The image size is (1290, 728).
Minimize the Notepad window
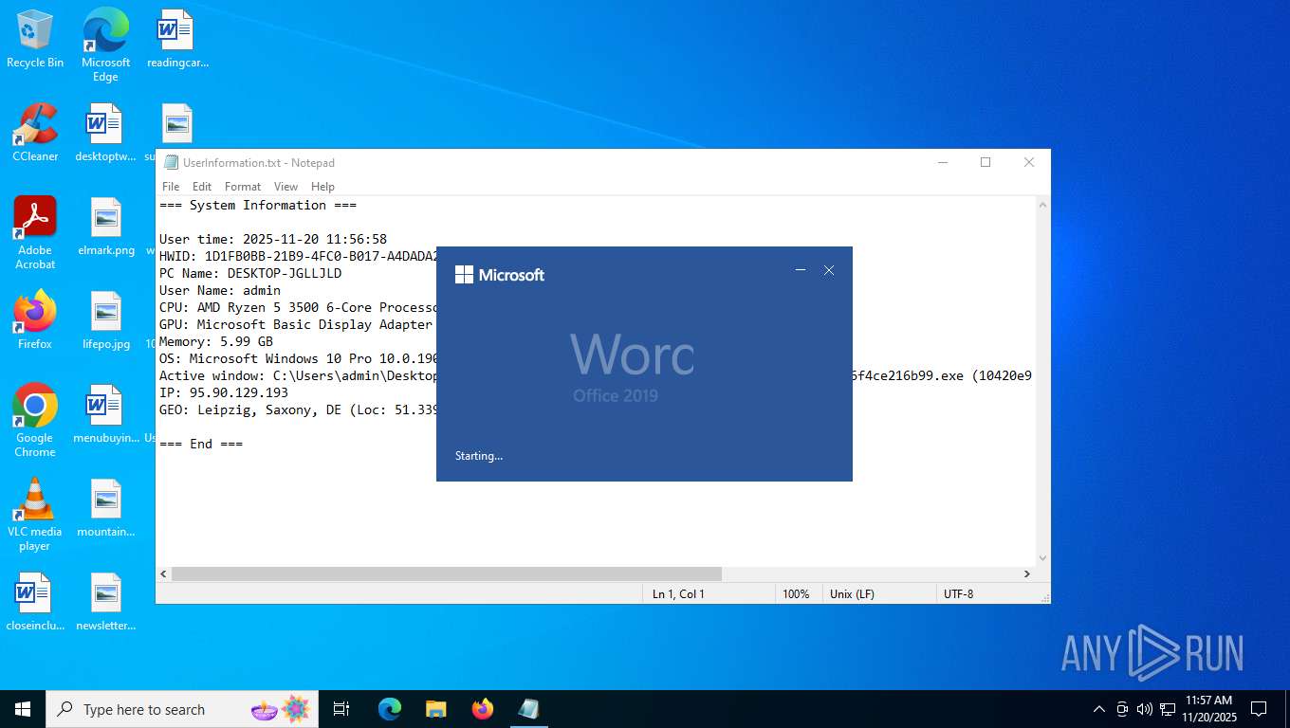942,162
